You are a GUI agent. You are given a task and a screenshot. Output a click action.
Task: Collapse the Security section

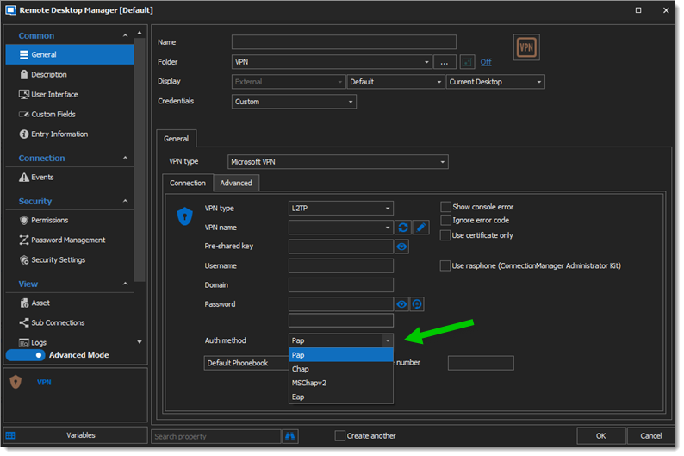125,201
